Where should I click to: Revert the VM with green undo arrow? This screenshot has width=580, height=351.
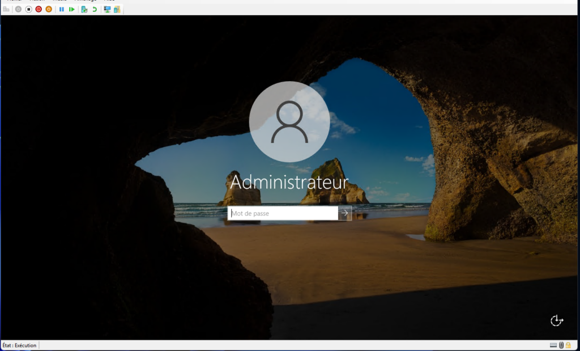click(95, 9)
